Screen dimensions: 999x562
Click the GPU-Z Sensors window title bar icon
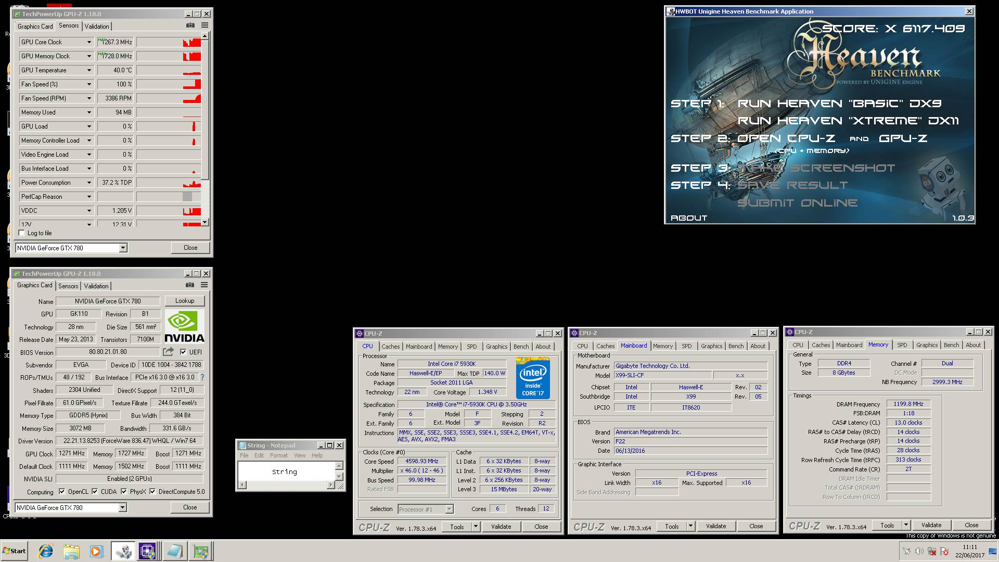click(x=16, y=14)
